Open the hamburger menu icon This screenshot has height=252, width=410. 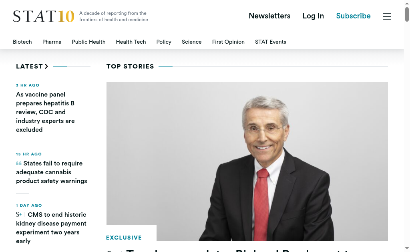click(x=387, y=16)
